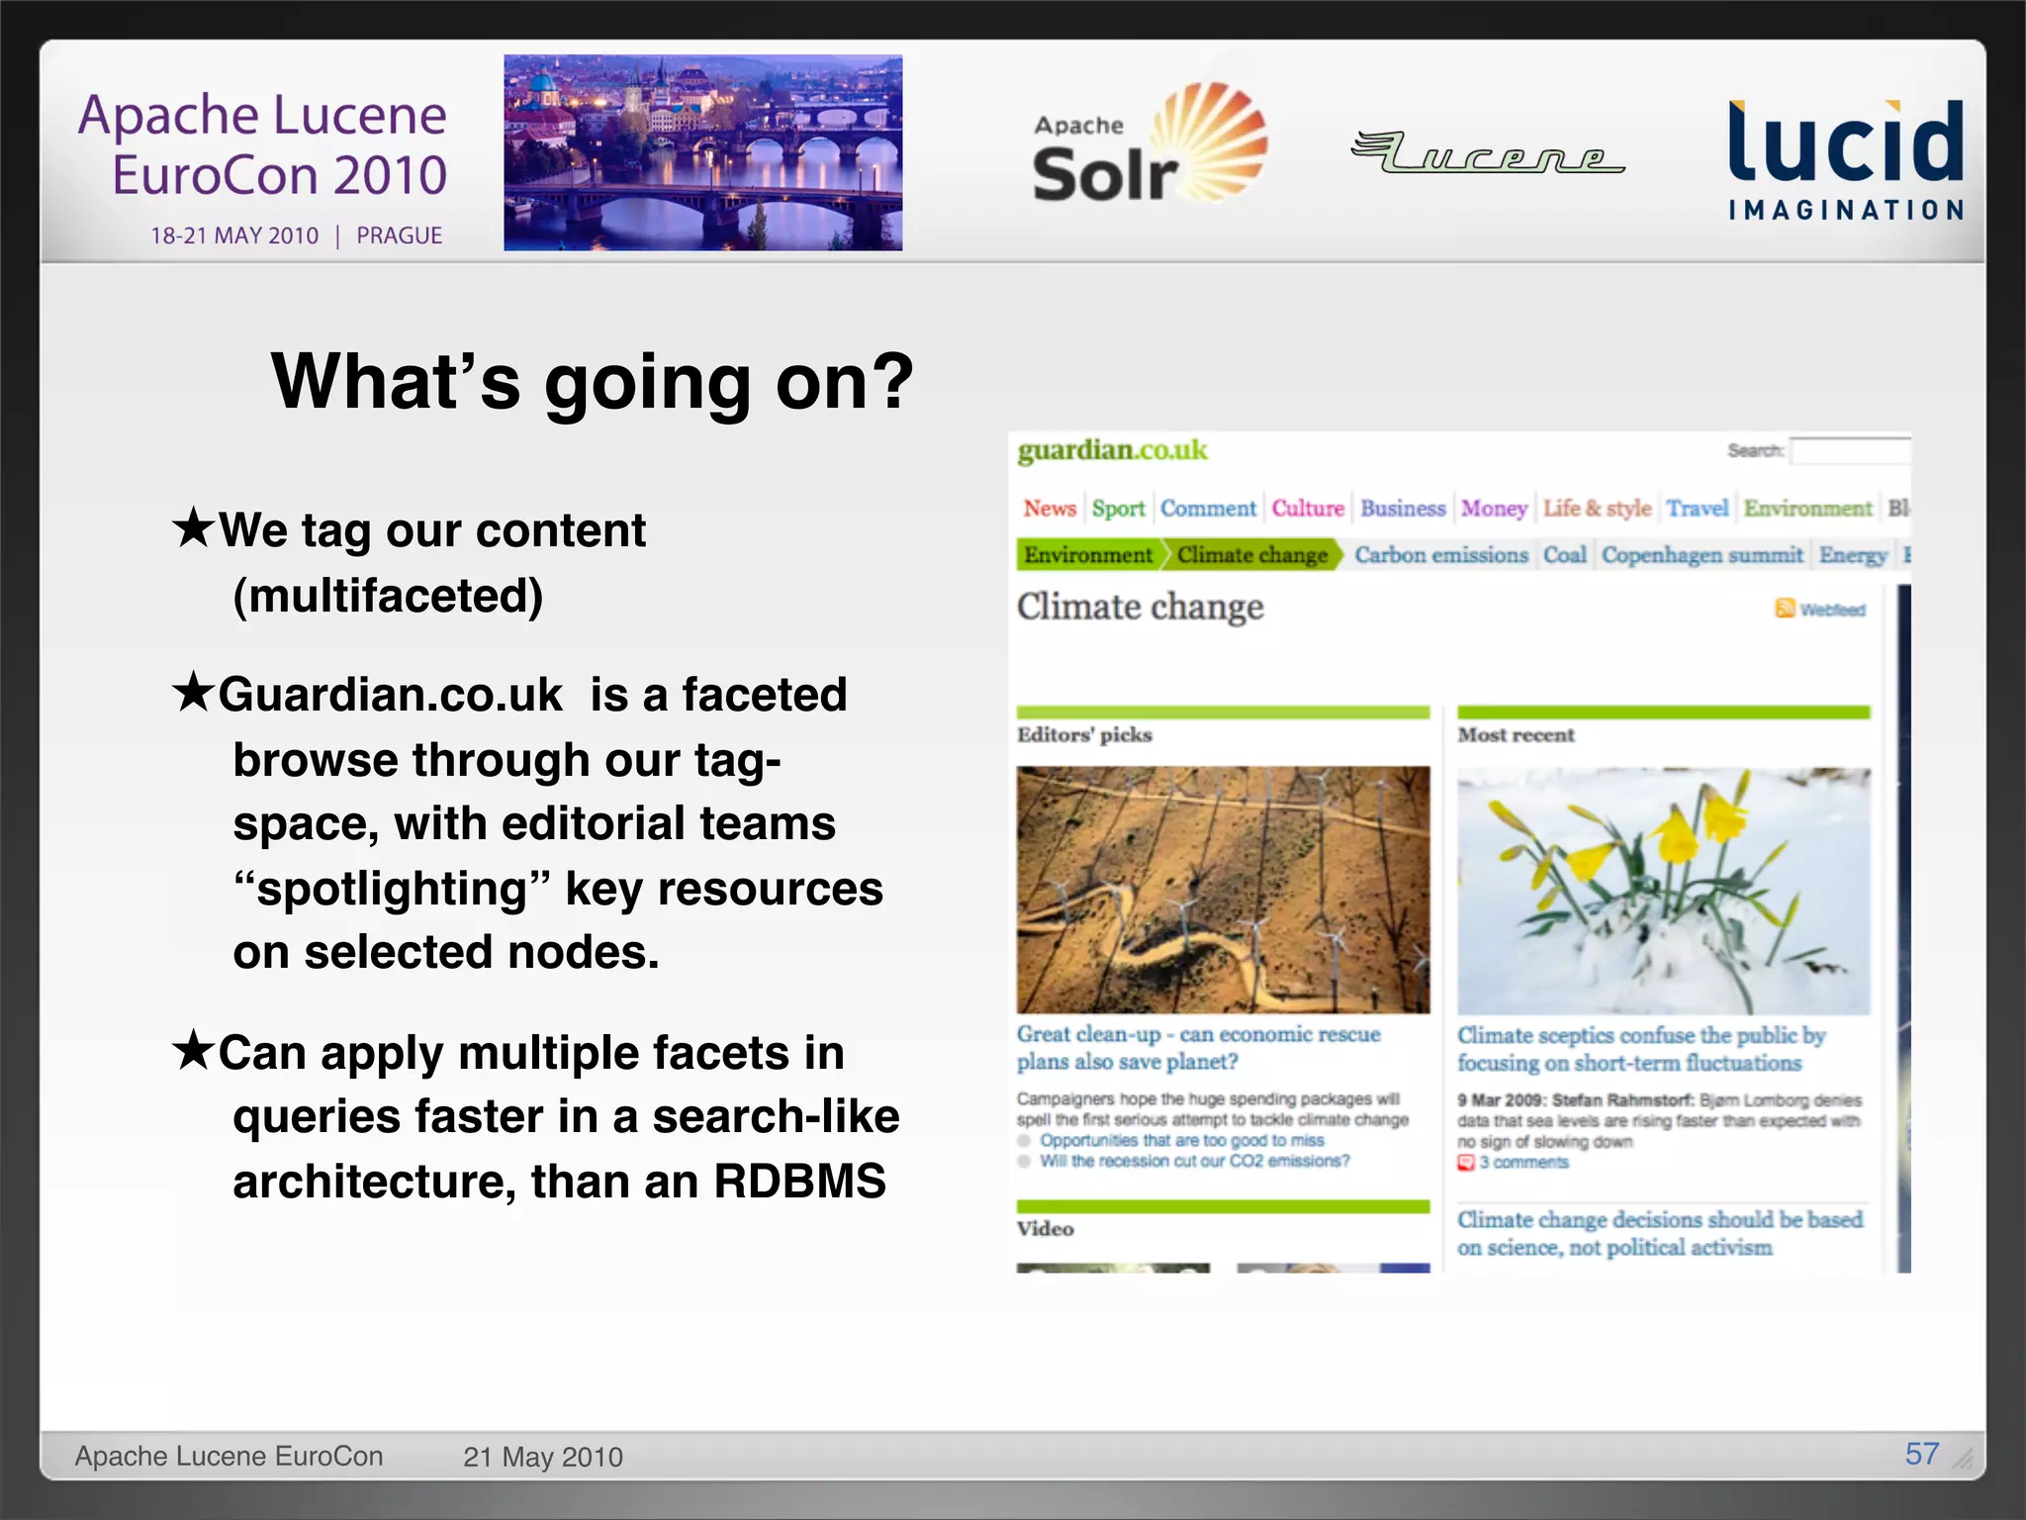
Task: Open the guardian.co.uk logo link
Action: pos(1112,450)
